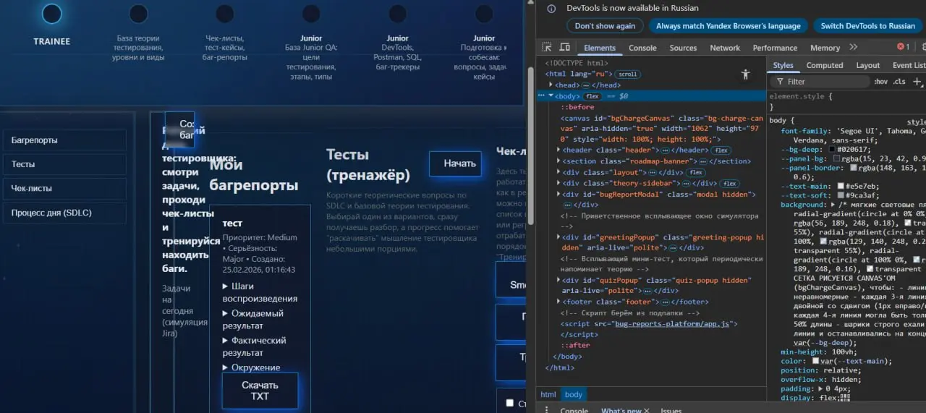
Task: Select html in the breadcrumb bar
Action: point(548,394)
